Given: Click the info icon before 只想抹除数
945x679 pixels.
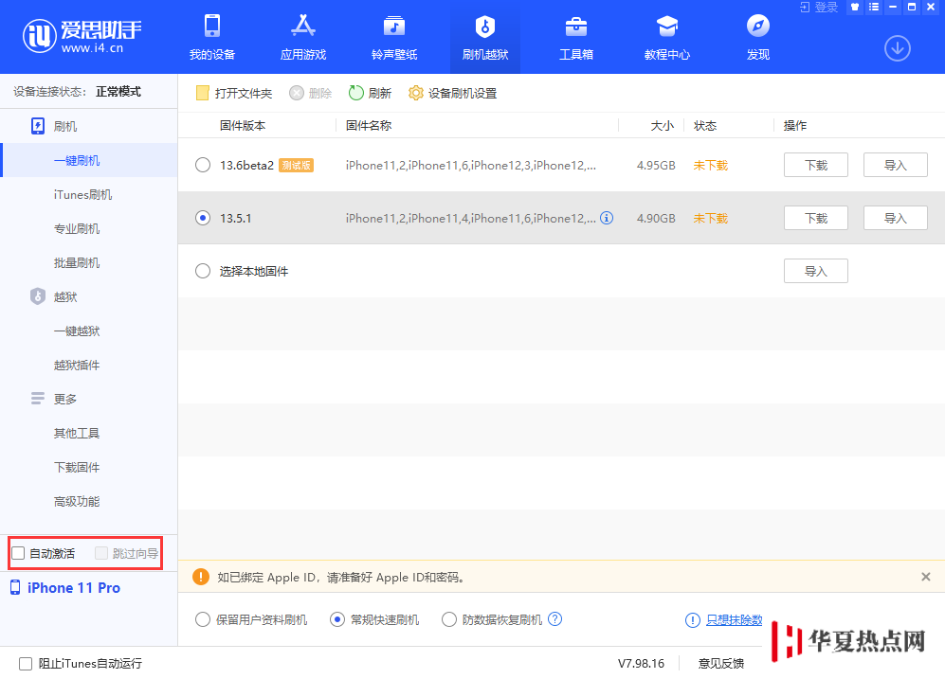Looking at the screenshot, I should click(x=693, y=620).
